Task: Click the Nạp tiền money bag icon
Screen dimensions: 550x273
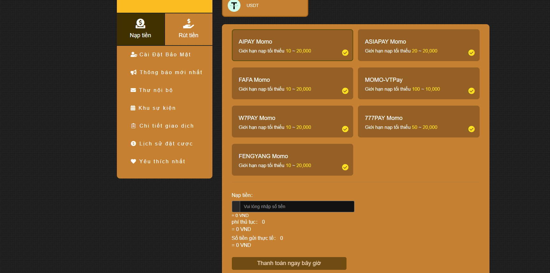Action: point(140,24)
